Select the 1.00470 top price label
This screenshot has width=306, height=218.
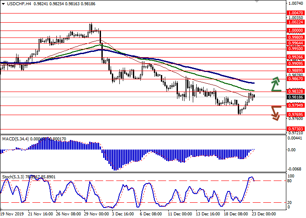(x=294, y=14)
